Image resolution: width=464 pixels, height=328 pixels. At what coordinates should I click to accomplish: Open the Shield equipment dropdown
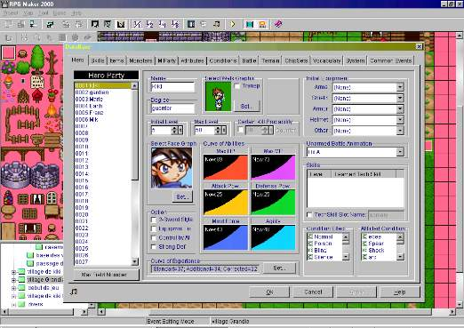pos(400,98)
